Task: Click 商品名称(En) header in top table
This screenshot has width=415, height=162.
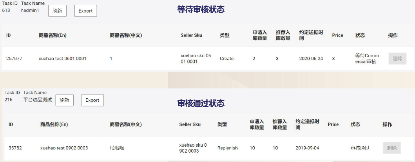Action: pos(53,35)
